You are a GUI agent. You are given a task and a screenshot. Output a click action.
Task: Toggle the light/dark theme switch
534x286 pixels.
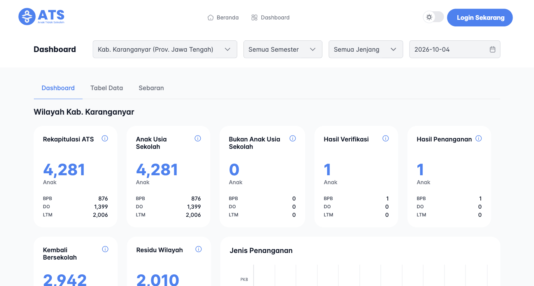coord(433,17)
